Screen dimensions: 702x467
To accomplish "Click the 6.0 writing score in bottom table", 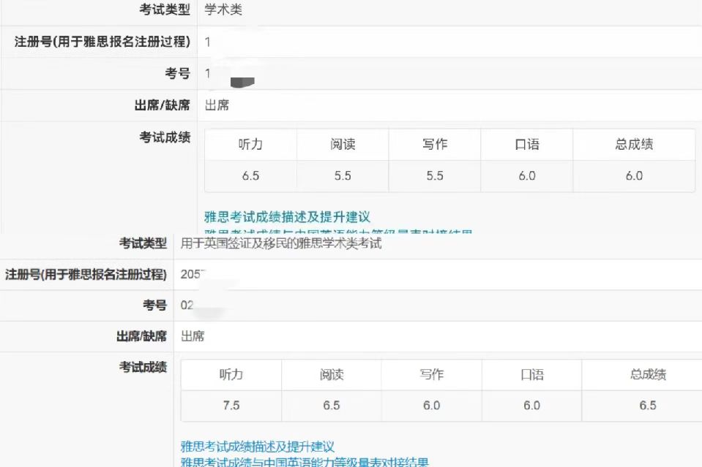I will pos(431,406).
